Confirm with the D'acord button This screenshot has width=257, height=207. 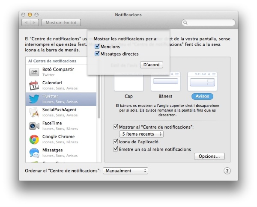pos(152,65)
